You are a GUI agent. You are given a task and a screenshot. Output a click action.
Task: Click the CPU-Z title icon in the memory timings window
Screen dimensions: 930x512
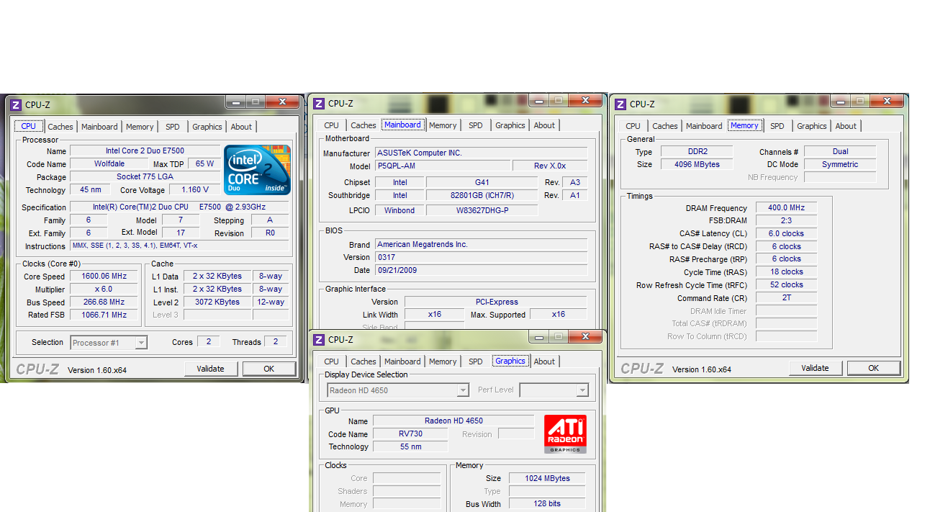coord(620,104)
